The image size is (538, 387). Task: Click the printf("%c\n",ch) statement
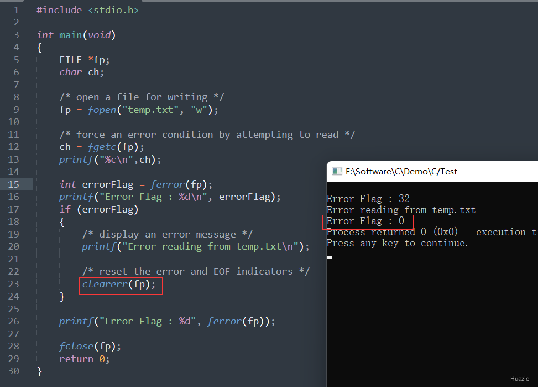(x=110, y=160)
